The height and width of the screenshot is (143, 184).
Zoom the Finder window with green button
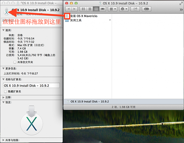coord(76,3)
